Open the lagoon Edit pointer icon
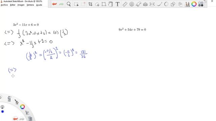 click(27, 113)
